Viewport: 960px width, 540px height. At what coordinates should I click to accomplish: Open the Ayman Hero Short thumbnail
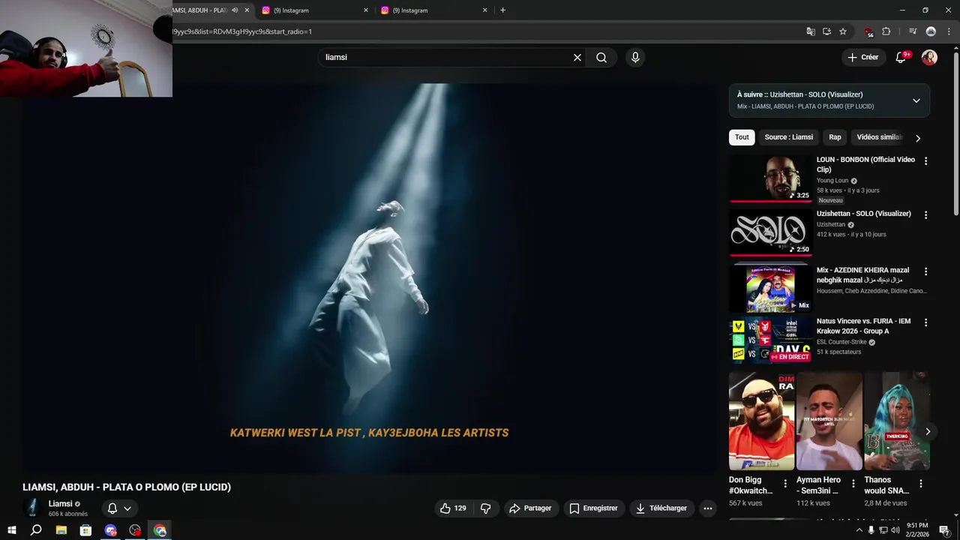pos(829,421)
